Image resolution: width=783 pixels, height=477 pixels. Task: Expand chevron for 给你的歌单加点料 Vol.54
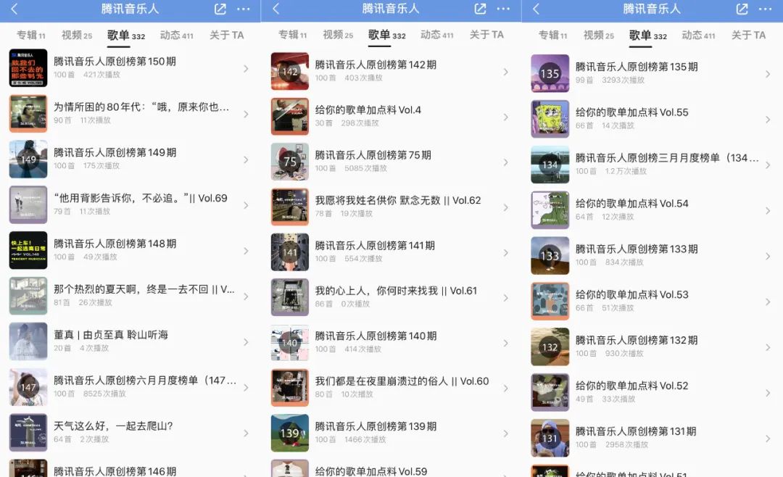click(768, 211)
